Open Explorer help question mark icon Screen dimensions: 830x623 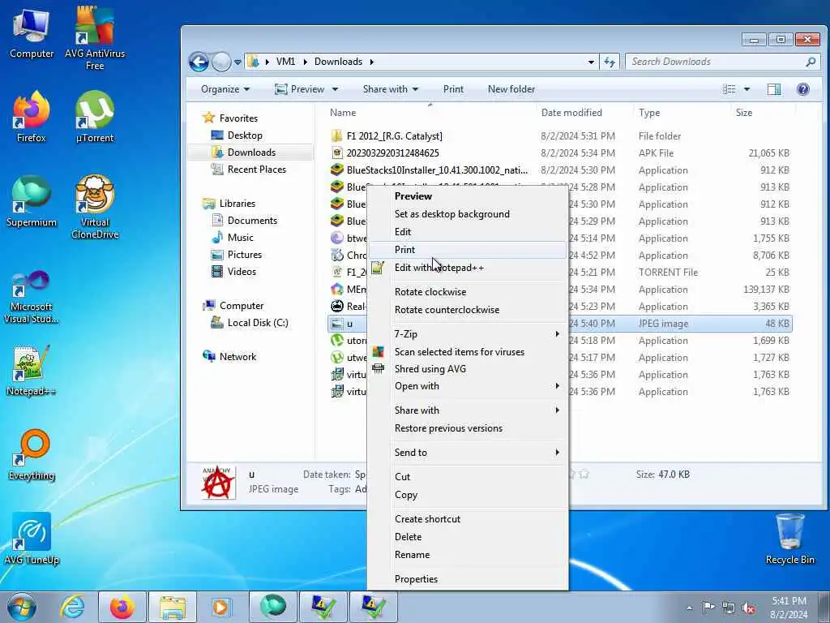pyautogui.click(x=803, y=89)
